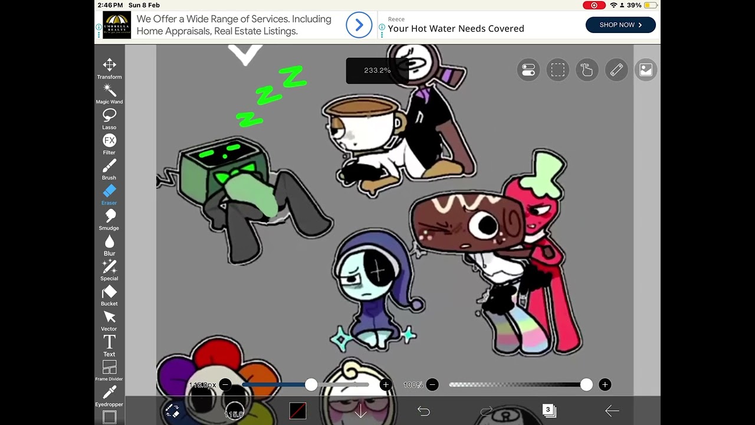Select the Transform tool
755x425 pixels.
tap(109, 68)
